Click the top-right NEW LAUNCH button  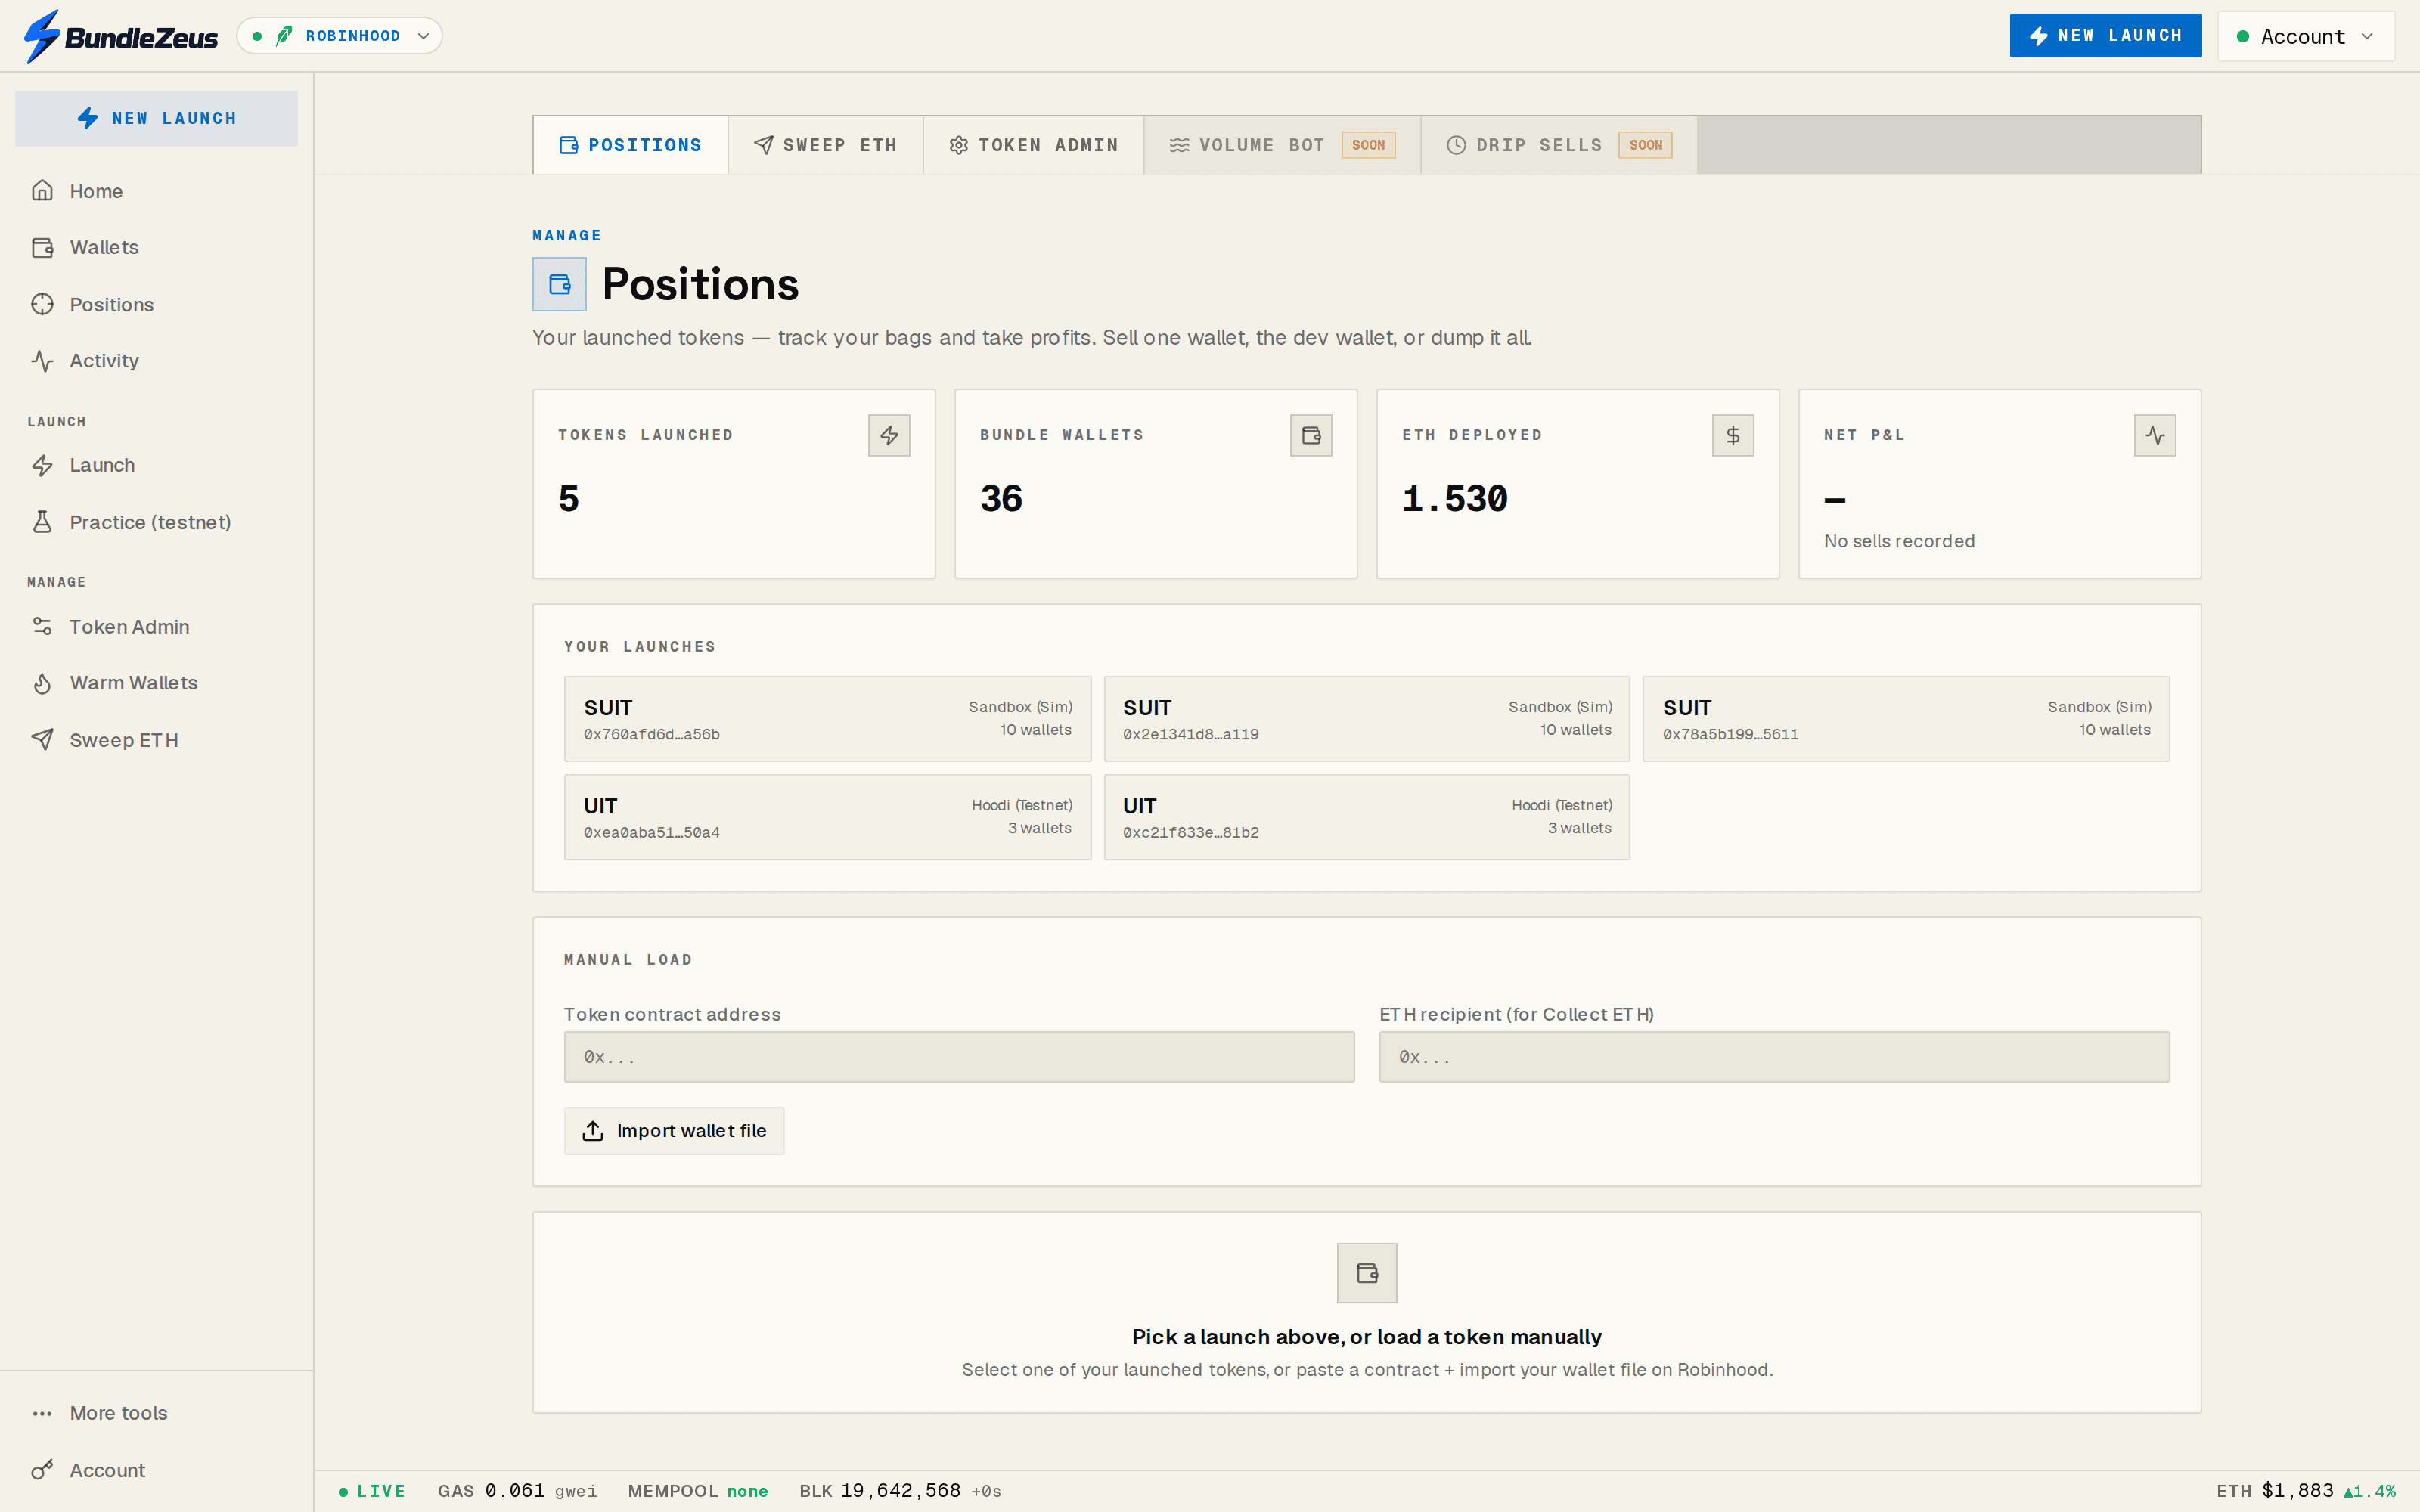point(2105,36)
